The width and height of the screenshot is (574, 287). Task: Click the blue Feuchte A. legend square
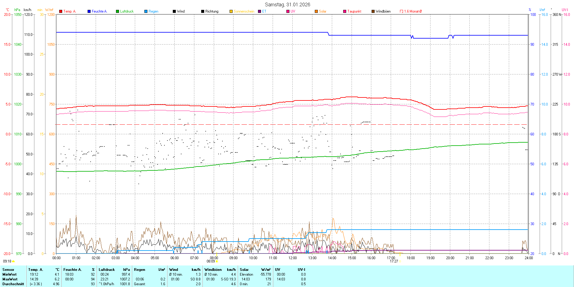(x=89, y=11)
